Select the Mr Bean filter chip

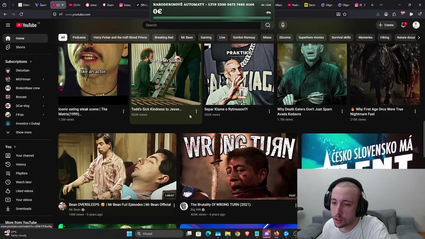click(x=187, y=38)
